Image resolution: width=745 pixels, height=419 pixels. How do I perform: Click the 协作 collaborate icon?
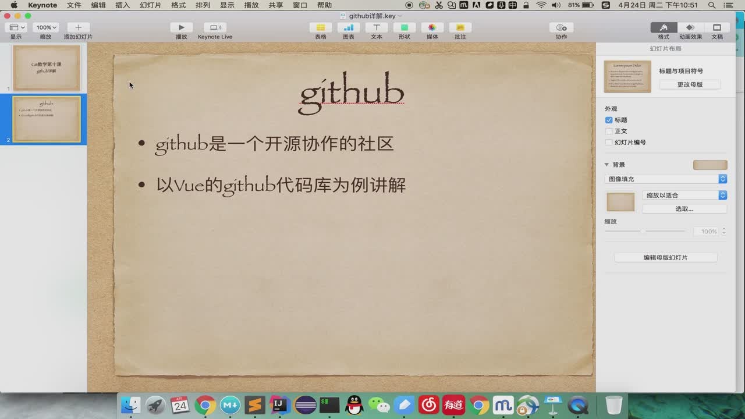[x=561, y=27]
